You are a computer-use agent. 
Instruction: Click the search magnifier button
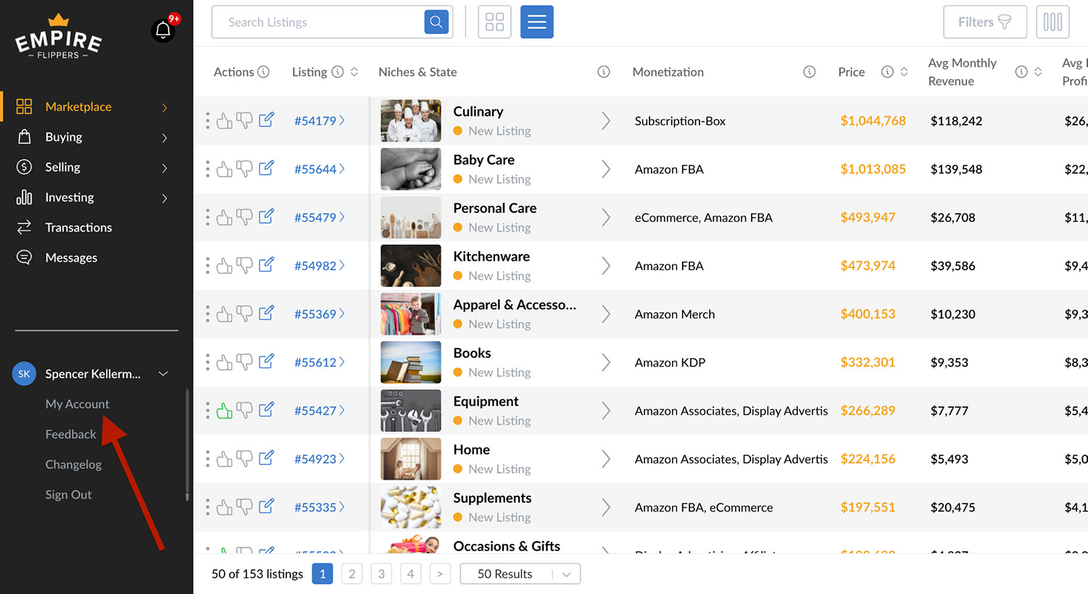click(x=436, y=22)
